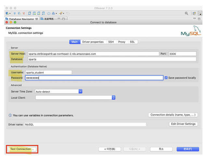
Task: Open the SQL Editor script icon
Action: click(x=30, y=13)
